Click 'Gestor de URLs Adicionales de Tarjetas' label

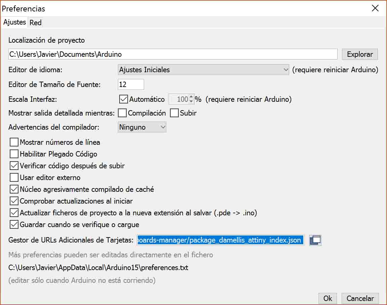(x=71, y=240)
